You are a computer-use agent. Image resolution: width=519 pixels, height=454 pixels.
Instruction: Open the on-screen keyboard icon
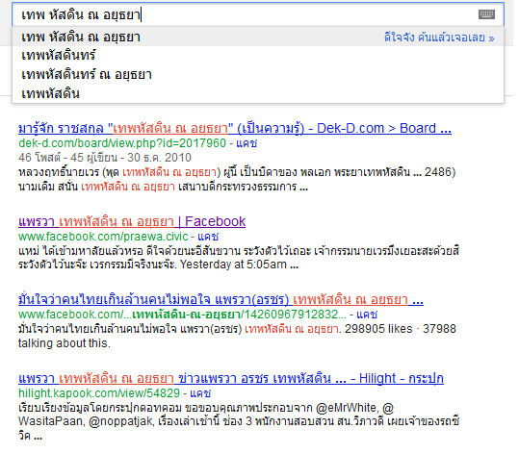pos(486,14)
